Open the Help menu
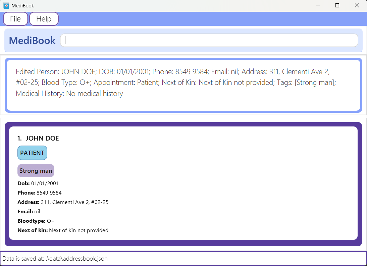367x266 pixels. pyautogui.click(x=44, y=19)
